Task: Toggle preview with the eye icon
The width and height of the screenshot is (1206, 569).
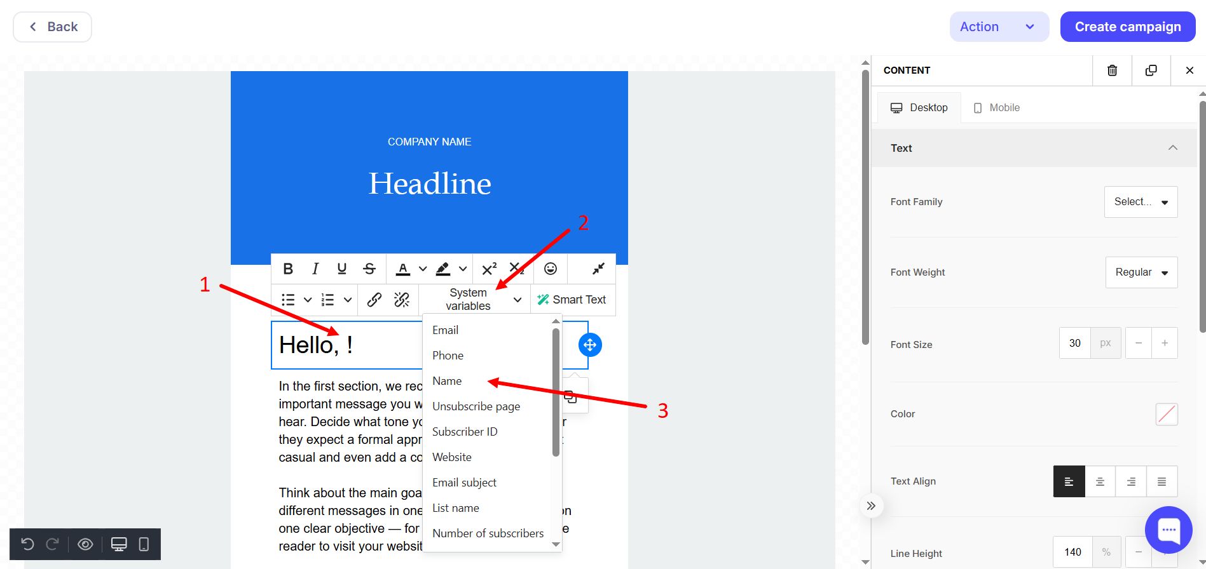Action: (x=85, y=544)
